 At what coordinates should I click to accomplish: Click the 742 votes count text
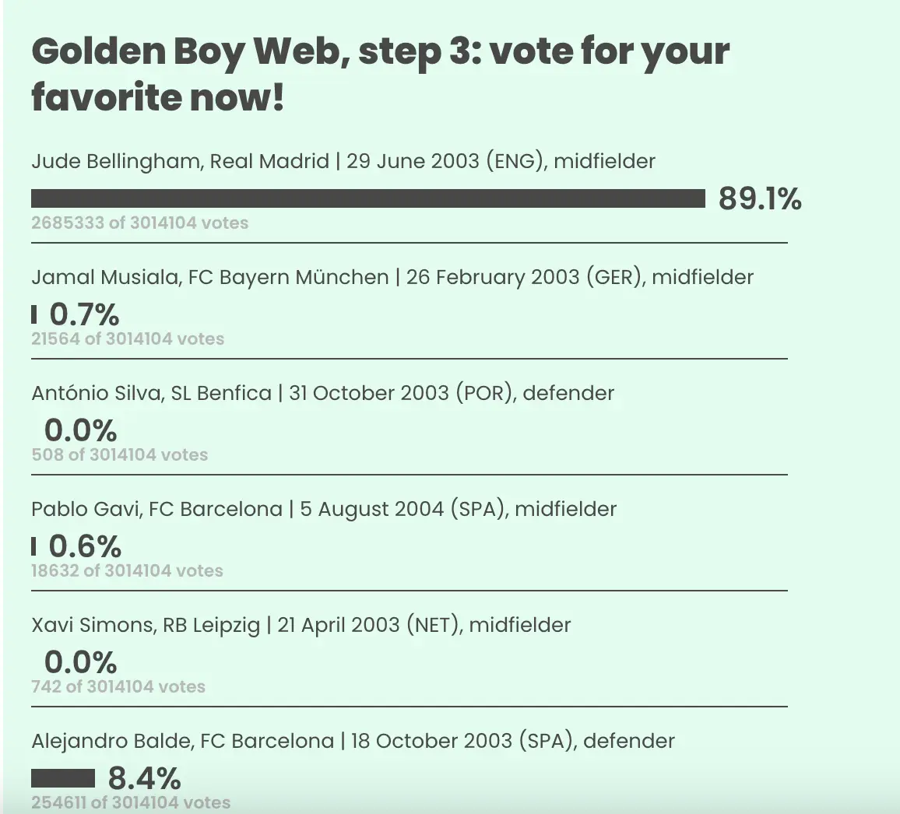[118, 687]
